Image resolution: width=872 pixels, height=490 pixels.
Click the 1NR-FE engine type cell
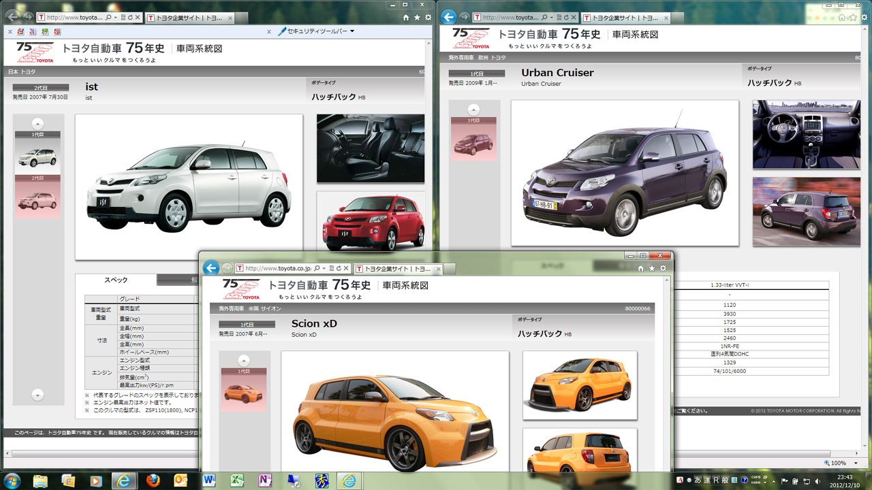tap(729, 345)
